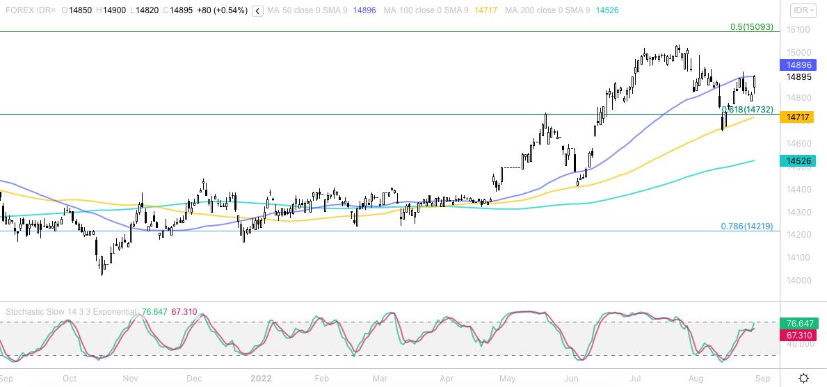Click the stochastic value 67.310 in legend

pos(184,312)
